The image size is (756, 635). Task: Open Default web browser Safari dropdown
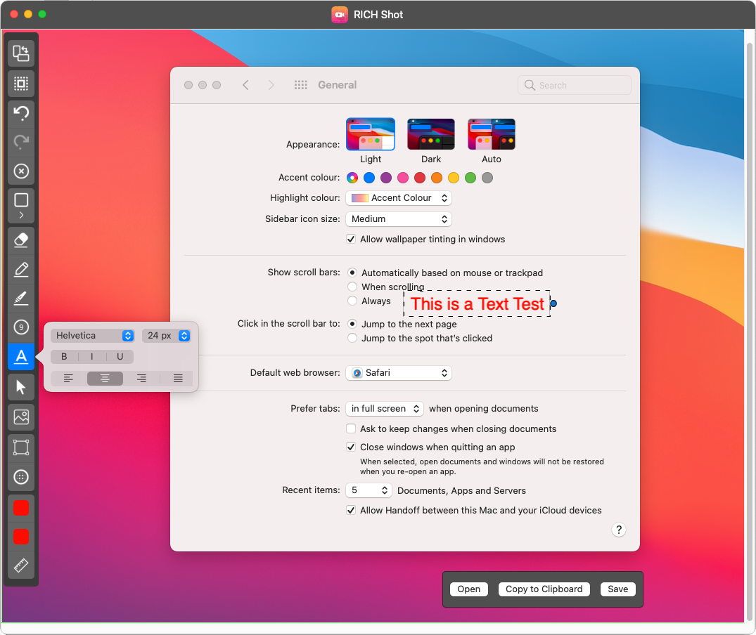point(399,373)
